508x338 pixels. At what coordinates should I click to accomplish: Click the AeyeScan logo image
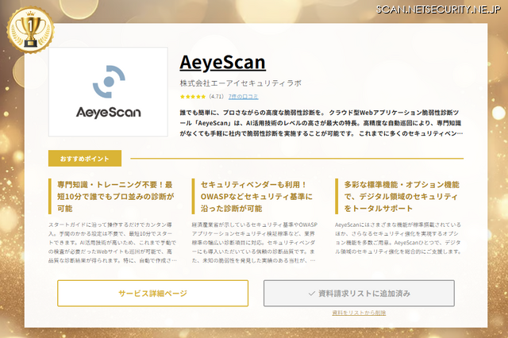[108, 93]
